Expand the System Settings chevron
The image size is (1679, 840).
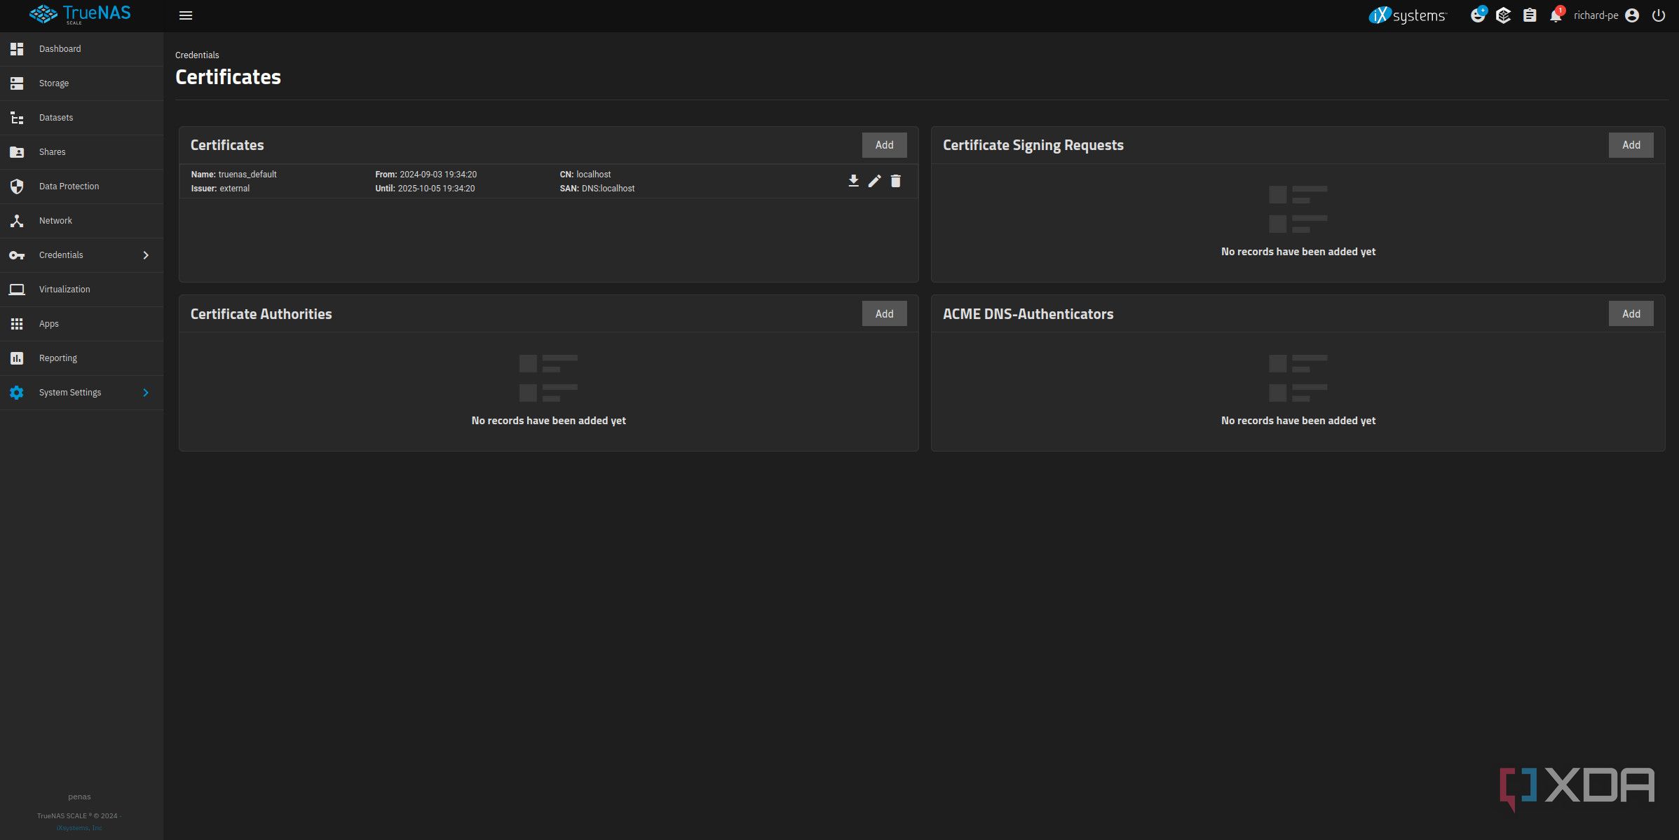pyautogui.click(x=146, y=393)
